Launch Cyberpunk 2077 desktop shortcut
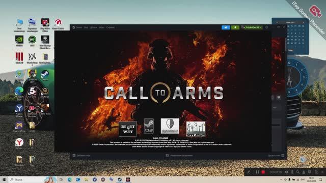The image size is (326, 183). [32, 76]
